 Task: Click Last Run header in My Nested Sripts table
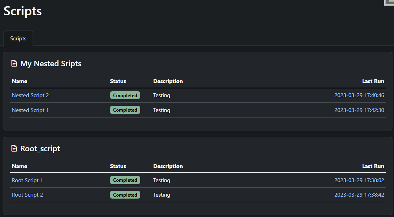click(x=373, y=81)
